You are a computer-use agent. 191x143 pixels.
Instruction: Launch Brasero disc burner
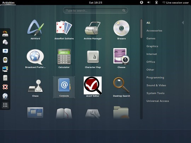coord(121,30)
